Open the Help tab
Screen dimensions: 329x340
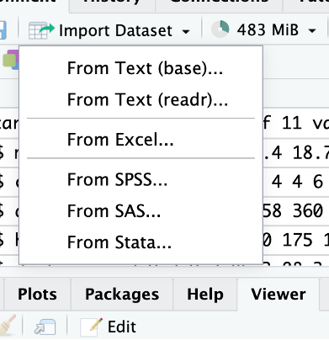click(205, 295)
